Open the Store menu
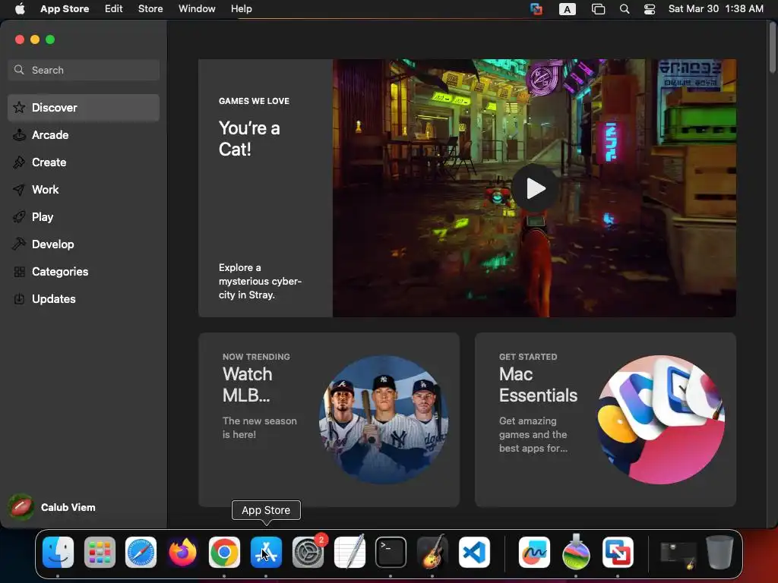This screenshot has height=583, width=778. 150,9
